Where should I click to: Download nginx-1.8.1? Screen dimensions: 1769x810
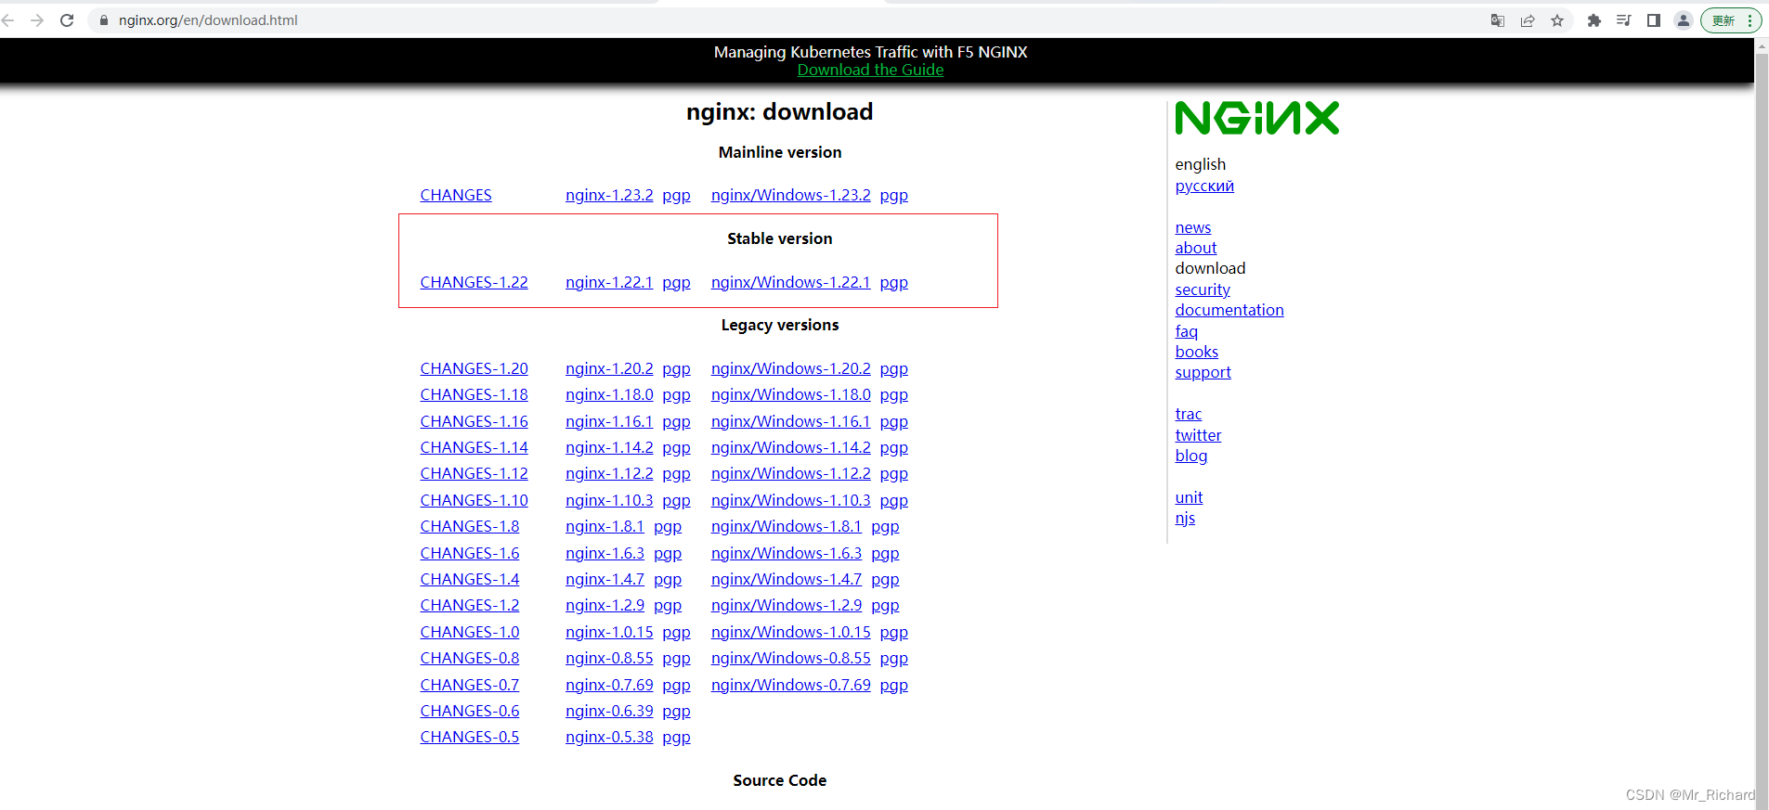[605, 527]
